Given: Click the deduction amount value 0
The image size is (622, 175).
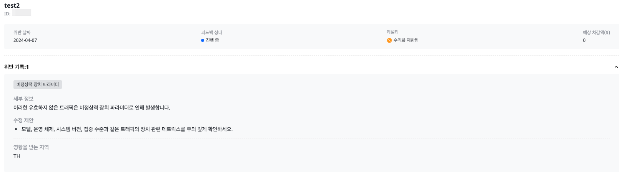Looking at the screenshot, I should click(584, 40).
